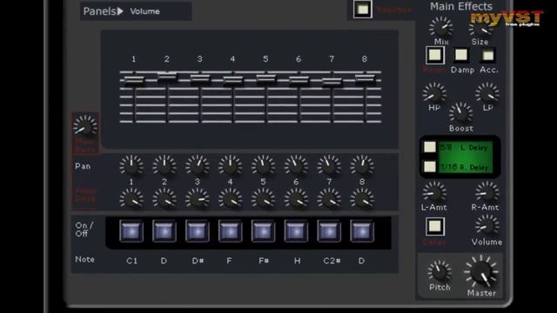This screenshot has width=557, height=313.
Task: Click the Pan knob for channel 4
Action: [x=230, y=166]
